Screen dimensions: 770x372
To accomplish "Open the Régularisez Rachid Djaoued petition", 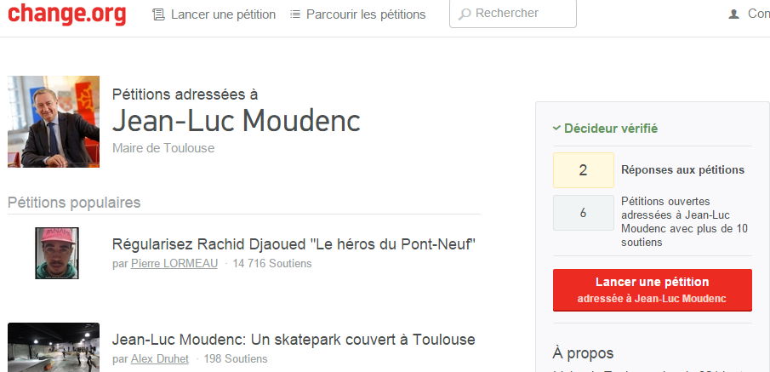I will [294, 244].
